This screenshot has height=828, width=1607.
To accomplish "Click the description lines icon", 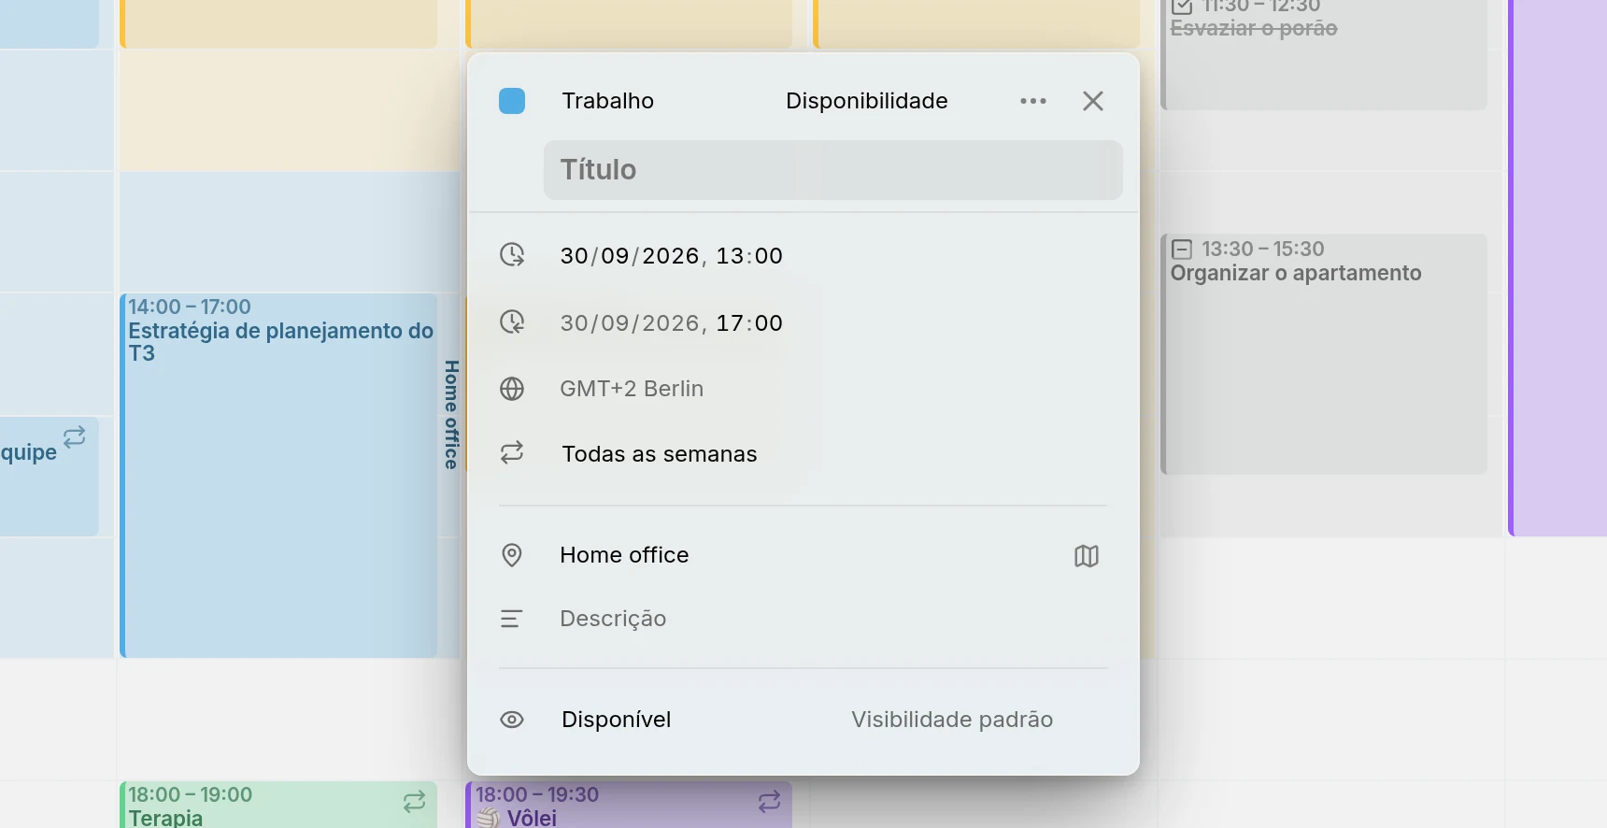I will point(511,619).
